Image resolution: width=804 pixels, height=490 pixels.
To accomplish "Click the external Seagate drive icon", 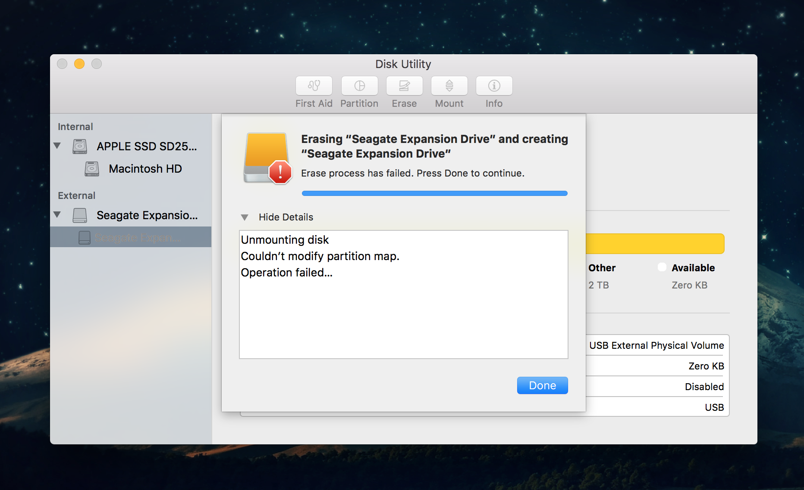I will 80,215.
